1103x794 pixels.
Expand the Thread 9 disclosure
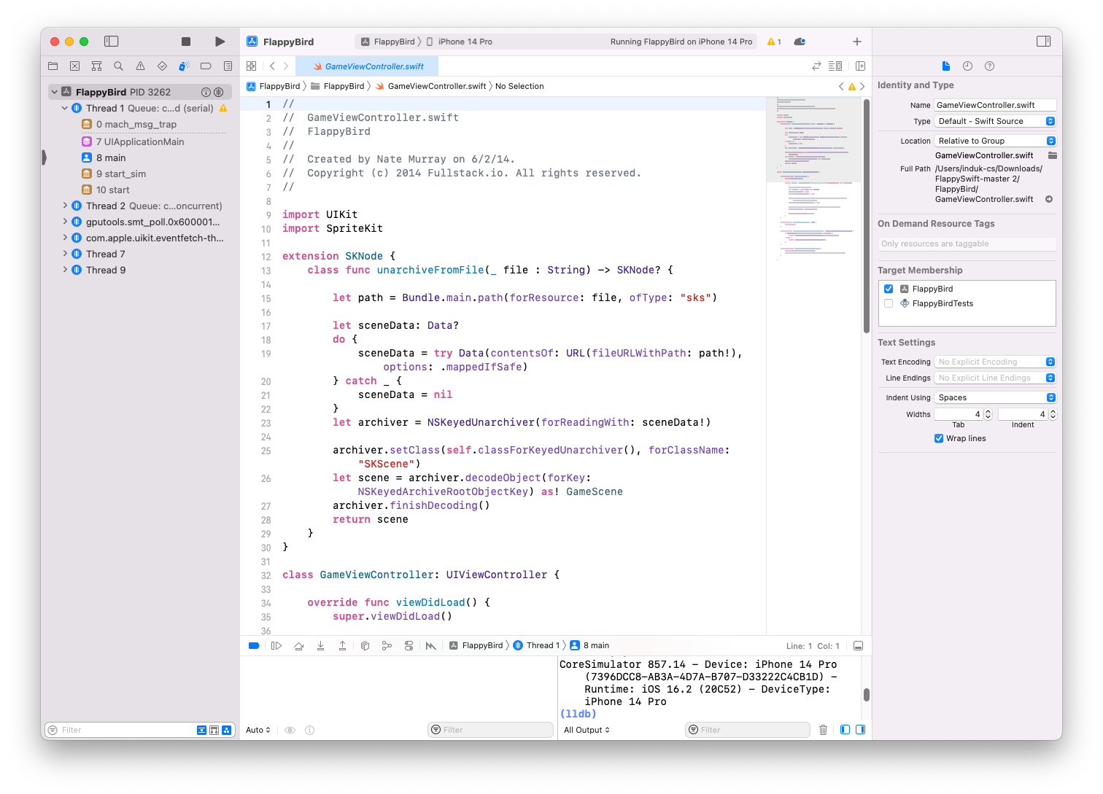click(65, 270)
